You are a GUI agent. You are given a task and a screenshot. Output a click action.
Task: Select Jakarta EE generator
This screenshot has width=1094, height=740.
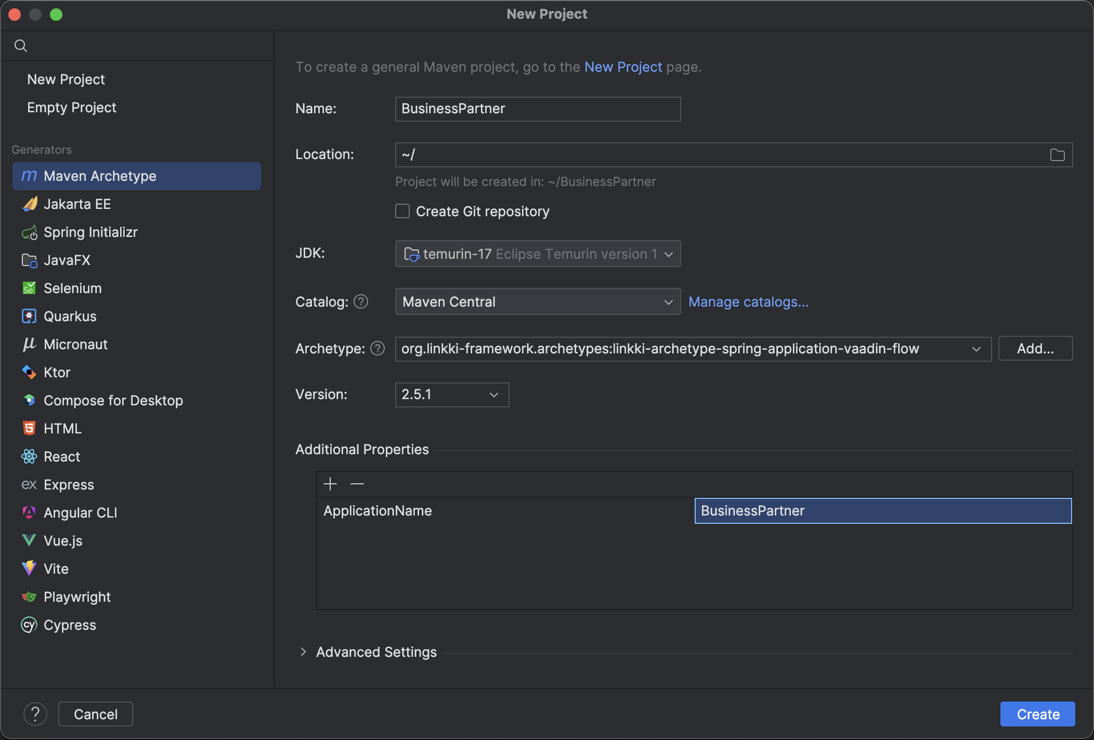pyautogui.click(x=137, y=204)
